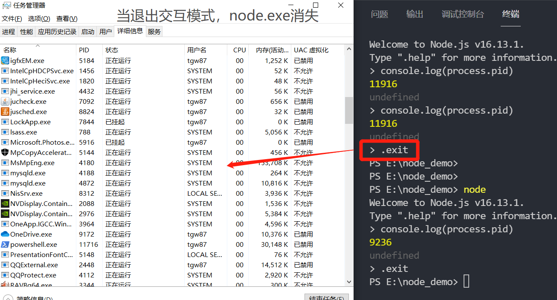
Task: Click the icon of mysqld.exe PID 4188
Action: point(5,173)
